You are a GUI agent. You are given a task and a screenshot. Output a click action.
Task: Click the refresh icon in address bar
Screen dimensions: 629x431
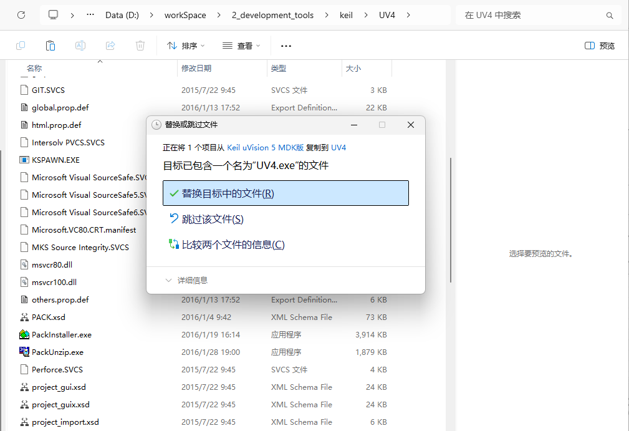21,15
